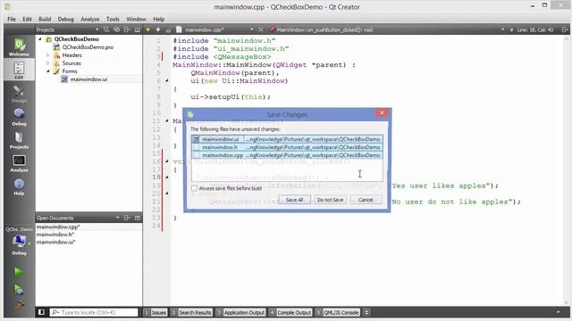Select QCheckBoxDemo.pro in project tree
The image size is (572, 321).
coord(88,47)
